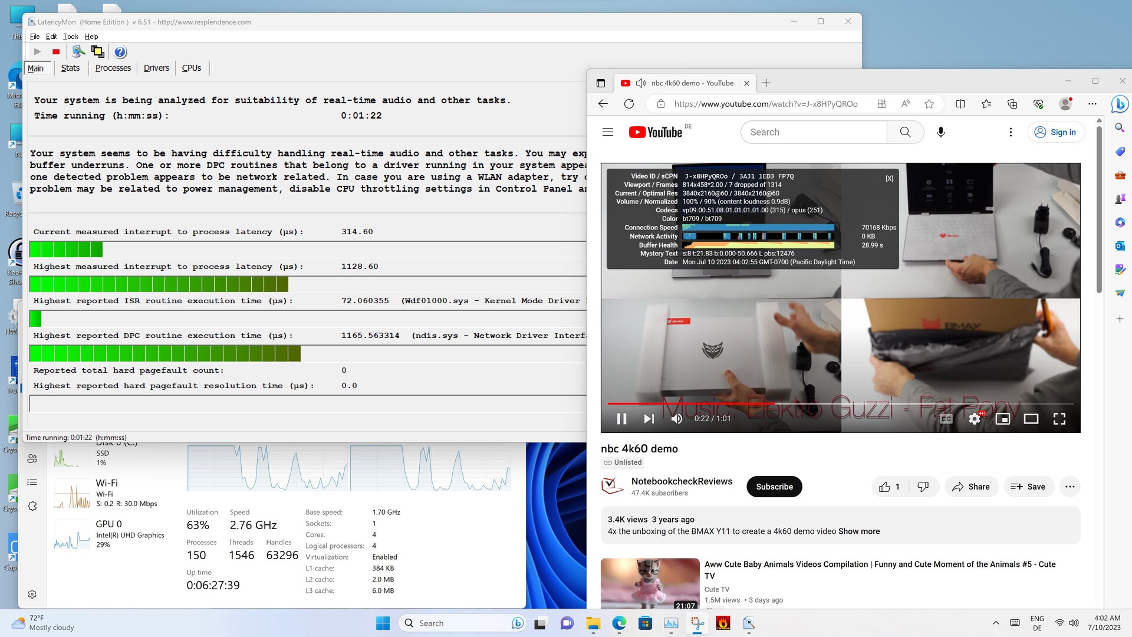The height and width of the screenshot is (637, 1132).
Task: Click the green Start monitoring play icon
Action: coord(37,52)
